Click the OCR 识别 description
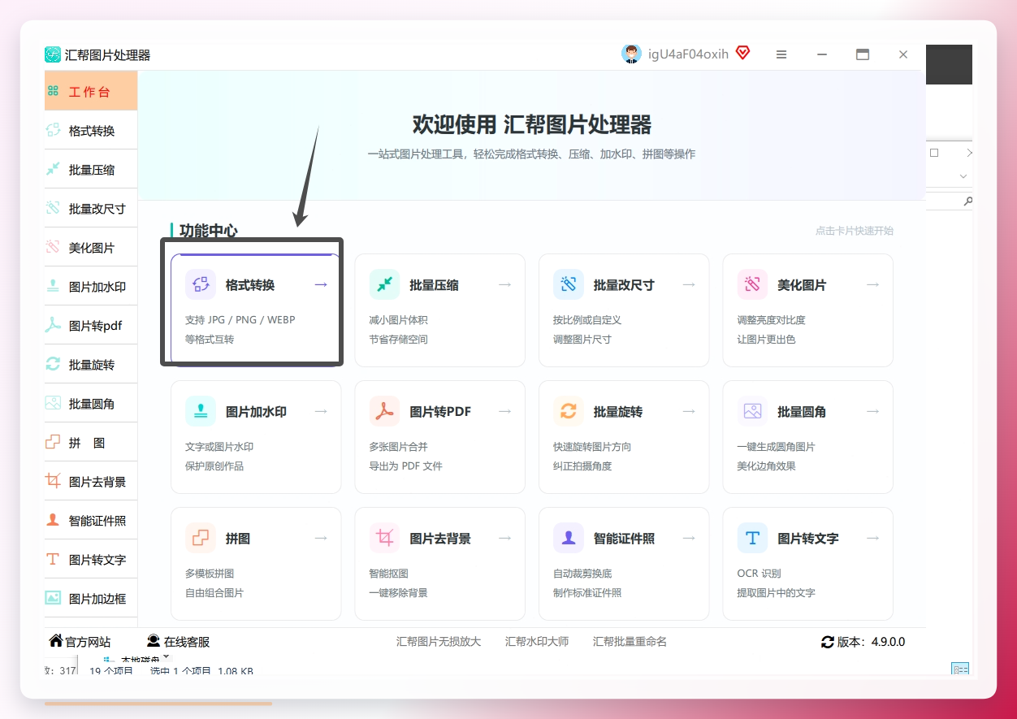The image size is (1017, 719). [759, 574]
